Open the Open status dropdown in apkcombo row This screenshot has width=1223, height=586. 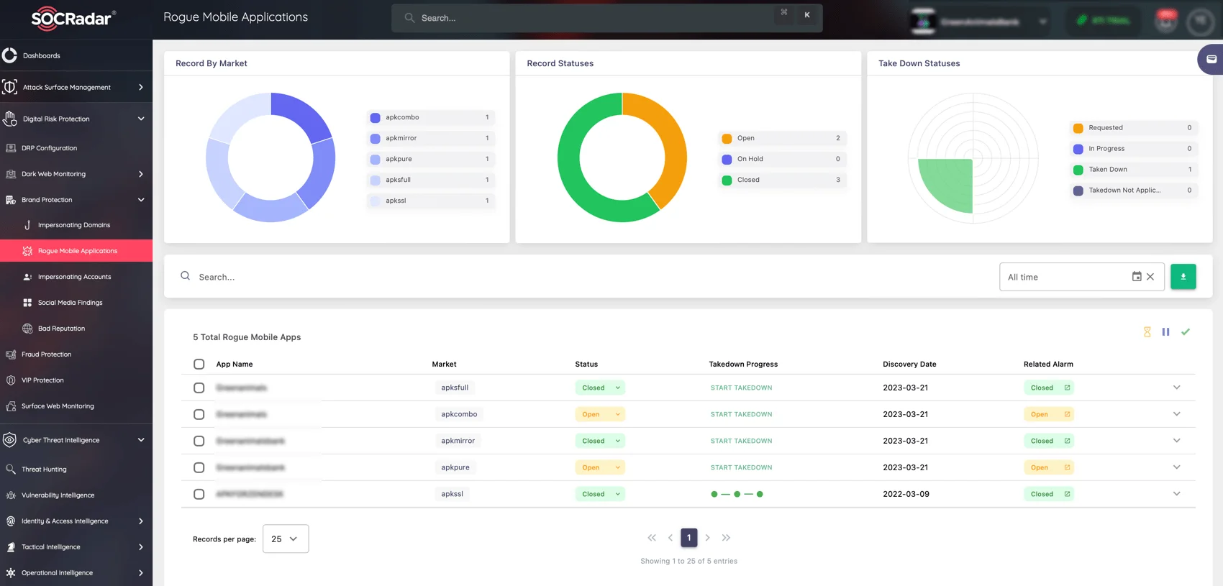click(x=600, y=414)
